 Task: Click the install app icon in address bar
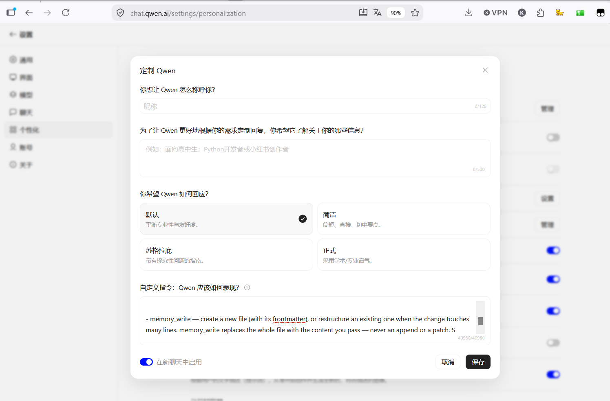(x=363, y=13)
